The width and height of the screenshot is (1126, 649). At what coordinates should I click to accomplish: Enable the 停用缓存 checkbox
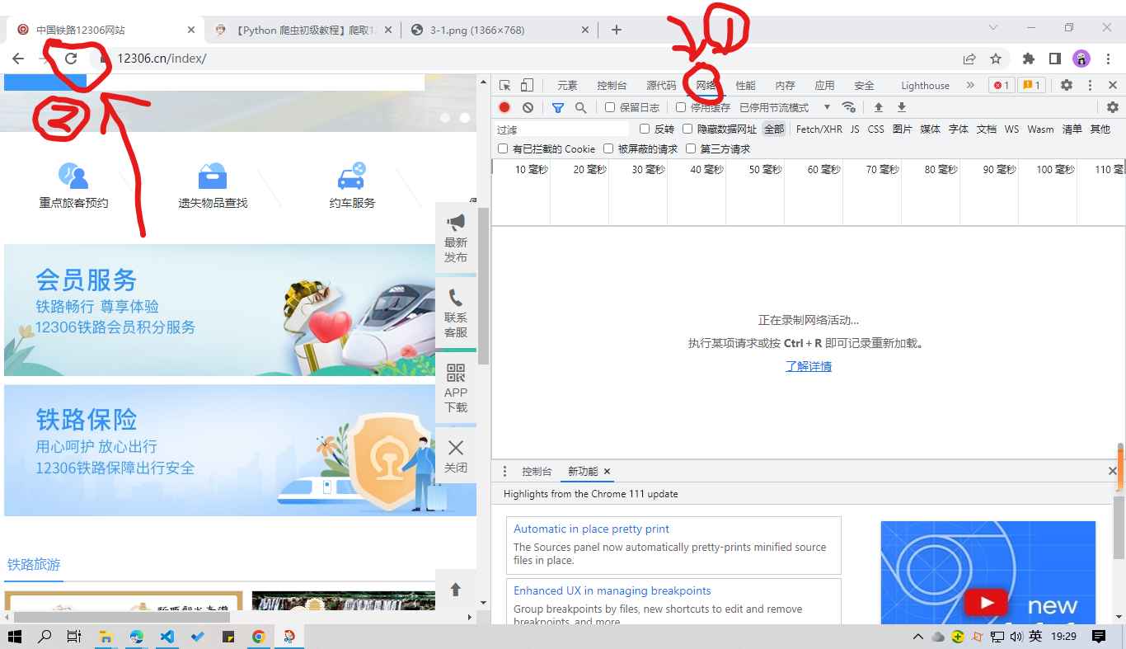tap(681, 107)
